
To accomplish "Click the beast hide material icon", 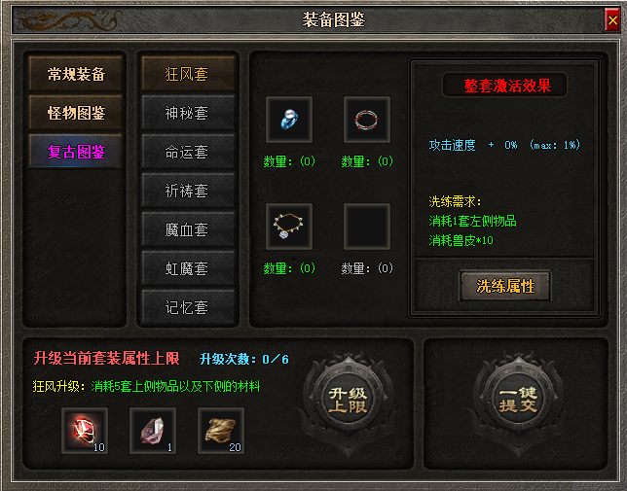I will pos(221,431).
